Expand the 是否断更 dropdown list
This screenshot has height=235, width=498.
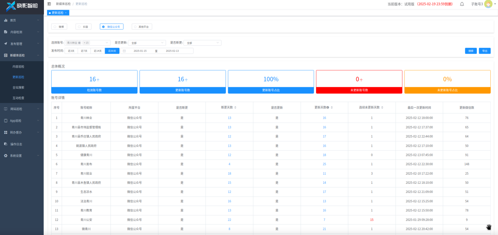tap(202, 43)
